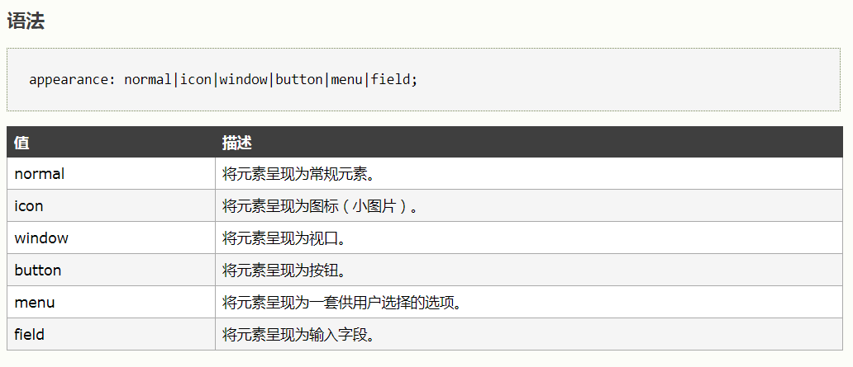Select the icon value cell
This screenshot has height=367, width=853.
point(111,205)
